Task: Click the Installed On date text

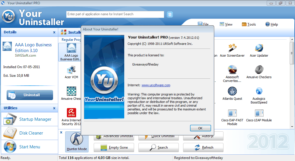Action: pyautogui.click(x=22, y=67)
